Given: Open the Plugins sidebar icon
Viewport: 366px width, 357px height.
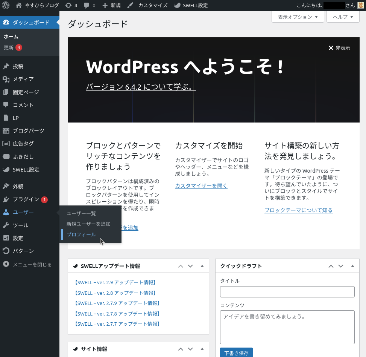Looking at the screenshot, I should [x=6, y=199].
